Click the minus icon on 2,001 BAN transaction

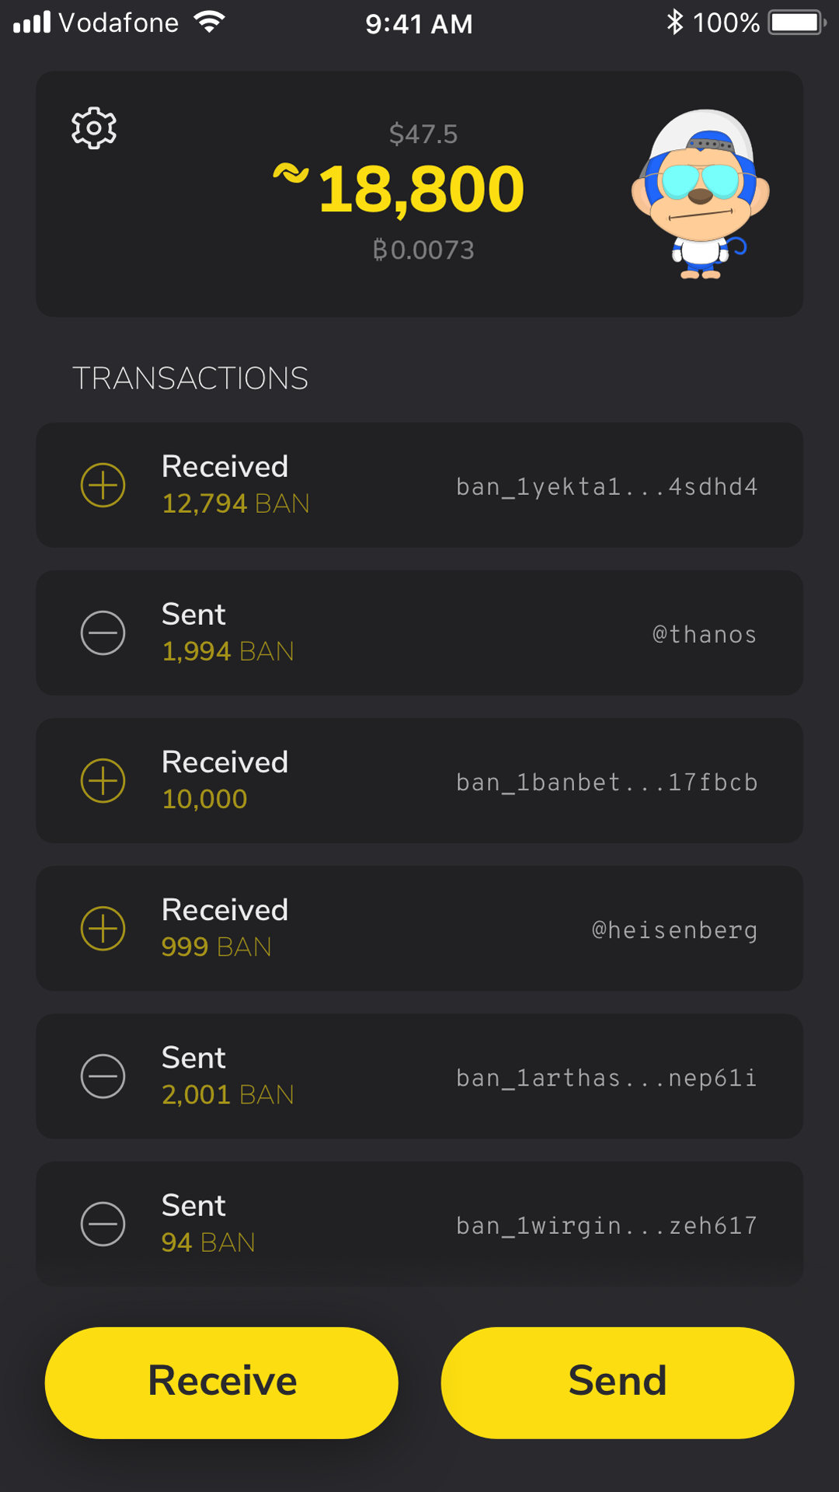point(103,1076)
